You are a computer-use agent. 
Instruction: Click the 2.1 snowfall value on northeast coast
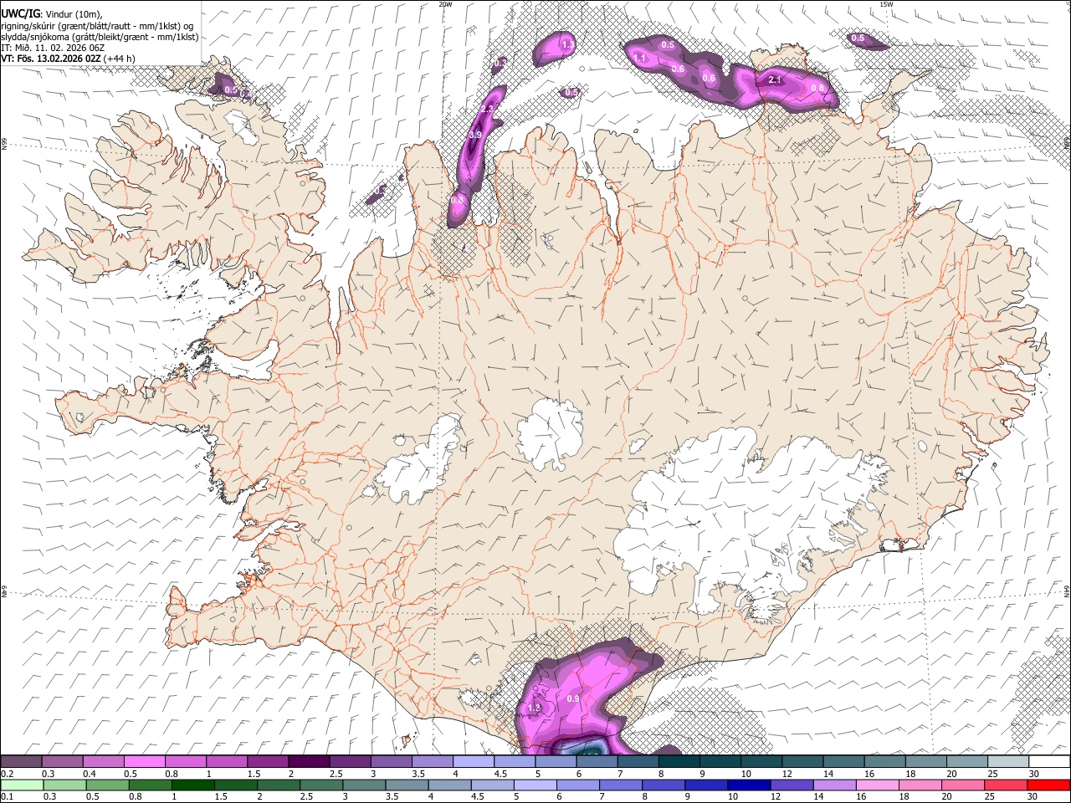tap(774, 79)
